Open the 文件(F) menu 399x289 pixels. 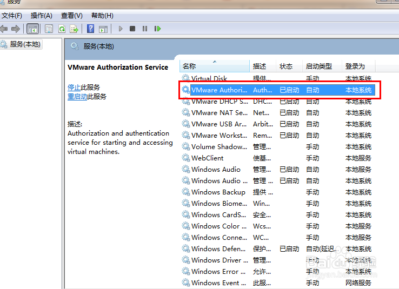[12, 16]
